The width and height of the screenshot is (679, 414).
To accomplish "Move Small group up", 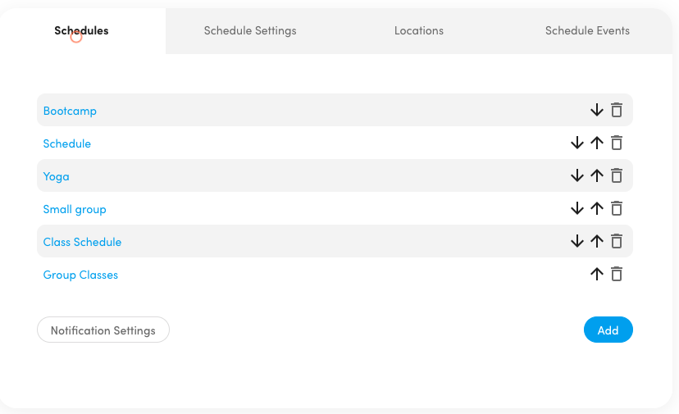I will click(597, 209).
